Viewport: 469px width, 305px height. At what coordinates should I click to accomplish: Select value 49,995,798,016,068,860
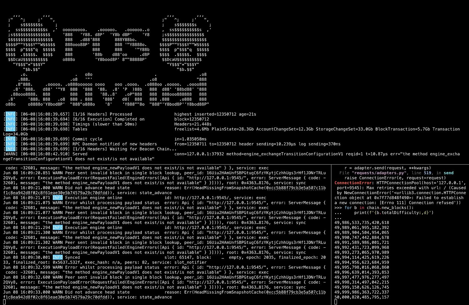click(362, 267)
